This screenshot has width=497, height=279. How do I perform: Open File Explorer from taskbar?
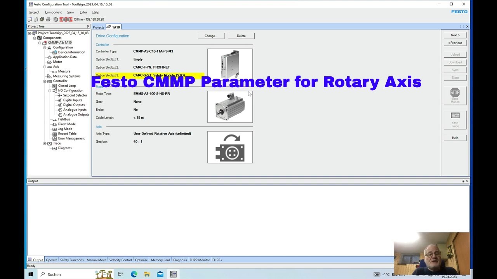click(x=147, y=274)
